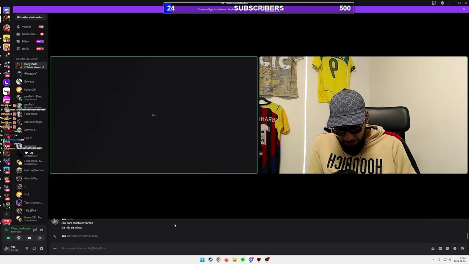Image resolution: width=469 pixels, height=264 pixels.
Task: Expand hidden system tray icons
Action: pyautogui.click(x=434, y=260)
